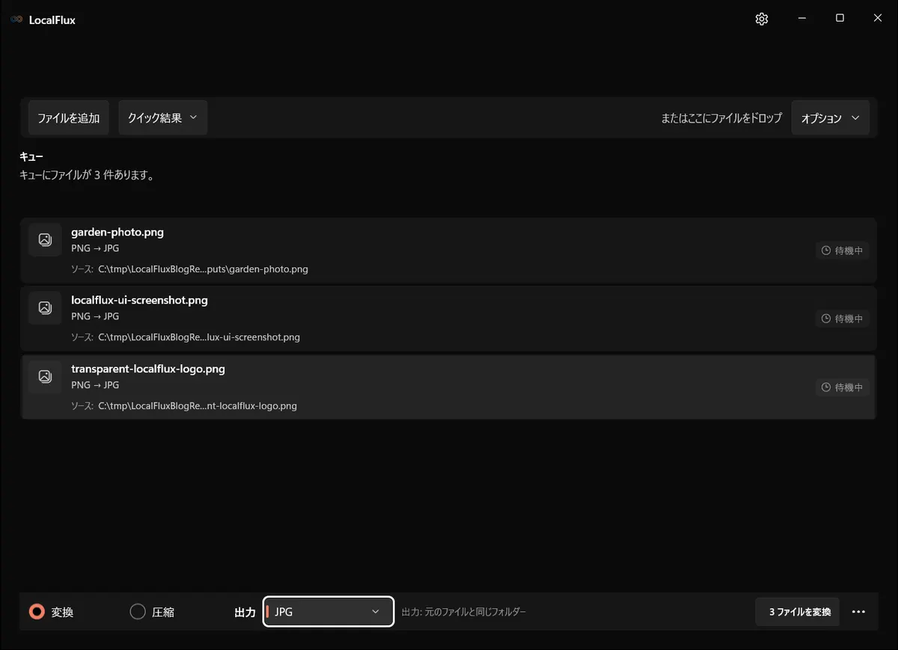The height and width of the screenshot is (650, 898).
Task: Click the image icon for localflux-ui-screenshot.png
Action: point(45,307)
